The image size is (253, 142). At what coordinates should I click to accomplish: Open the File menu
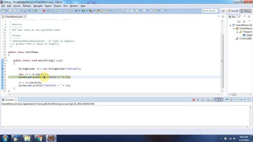point(3,6)
